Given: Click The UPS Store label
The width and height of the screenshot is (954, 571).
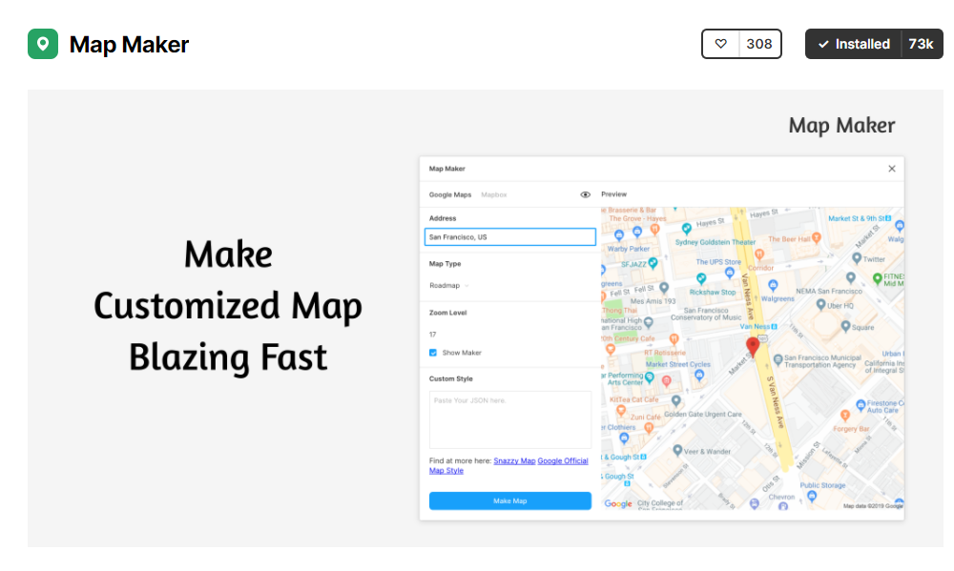Looking at the screenshot, I should pos(718,262).
